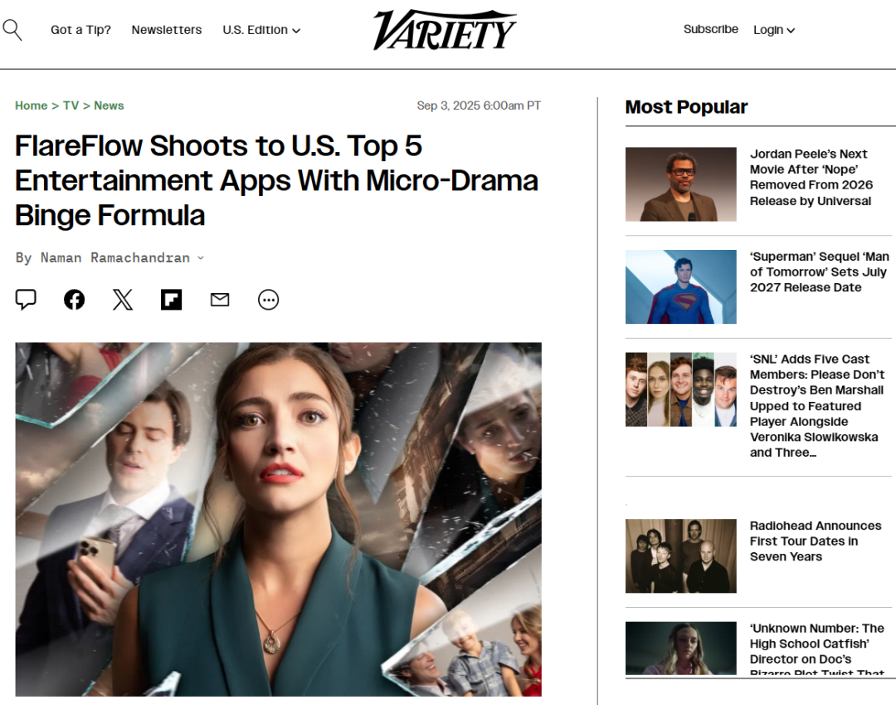896x705 pixels.
Task: Expand author Naman Ramachandran chevron
Action: 201,258
